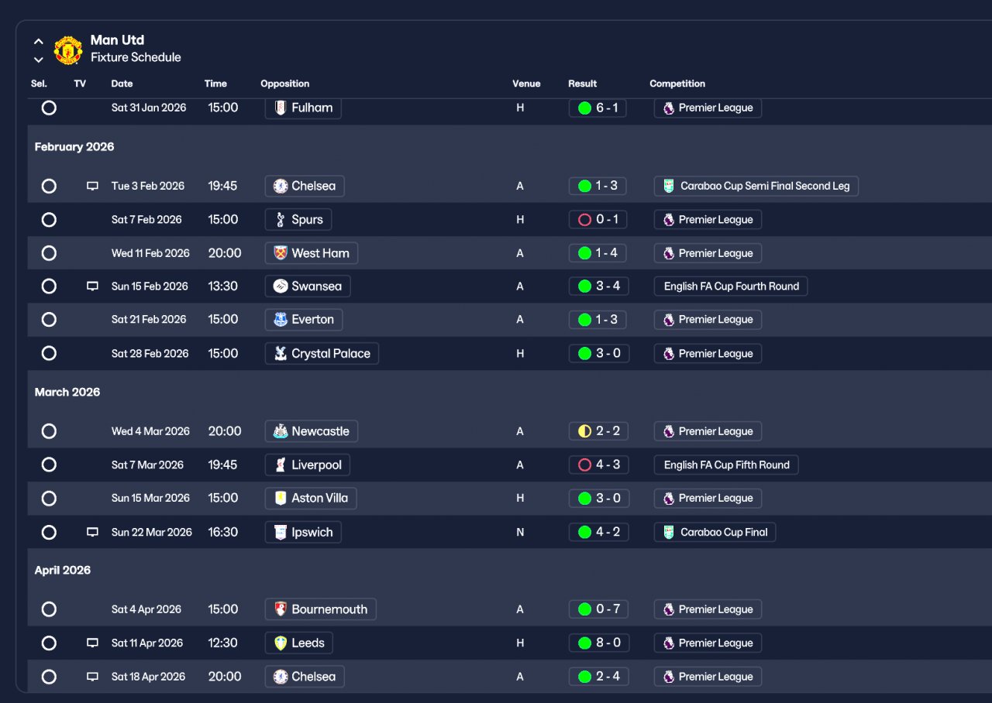Click the TV icon on Chelsea Carabao Cup row

92,186
